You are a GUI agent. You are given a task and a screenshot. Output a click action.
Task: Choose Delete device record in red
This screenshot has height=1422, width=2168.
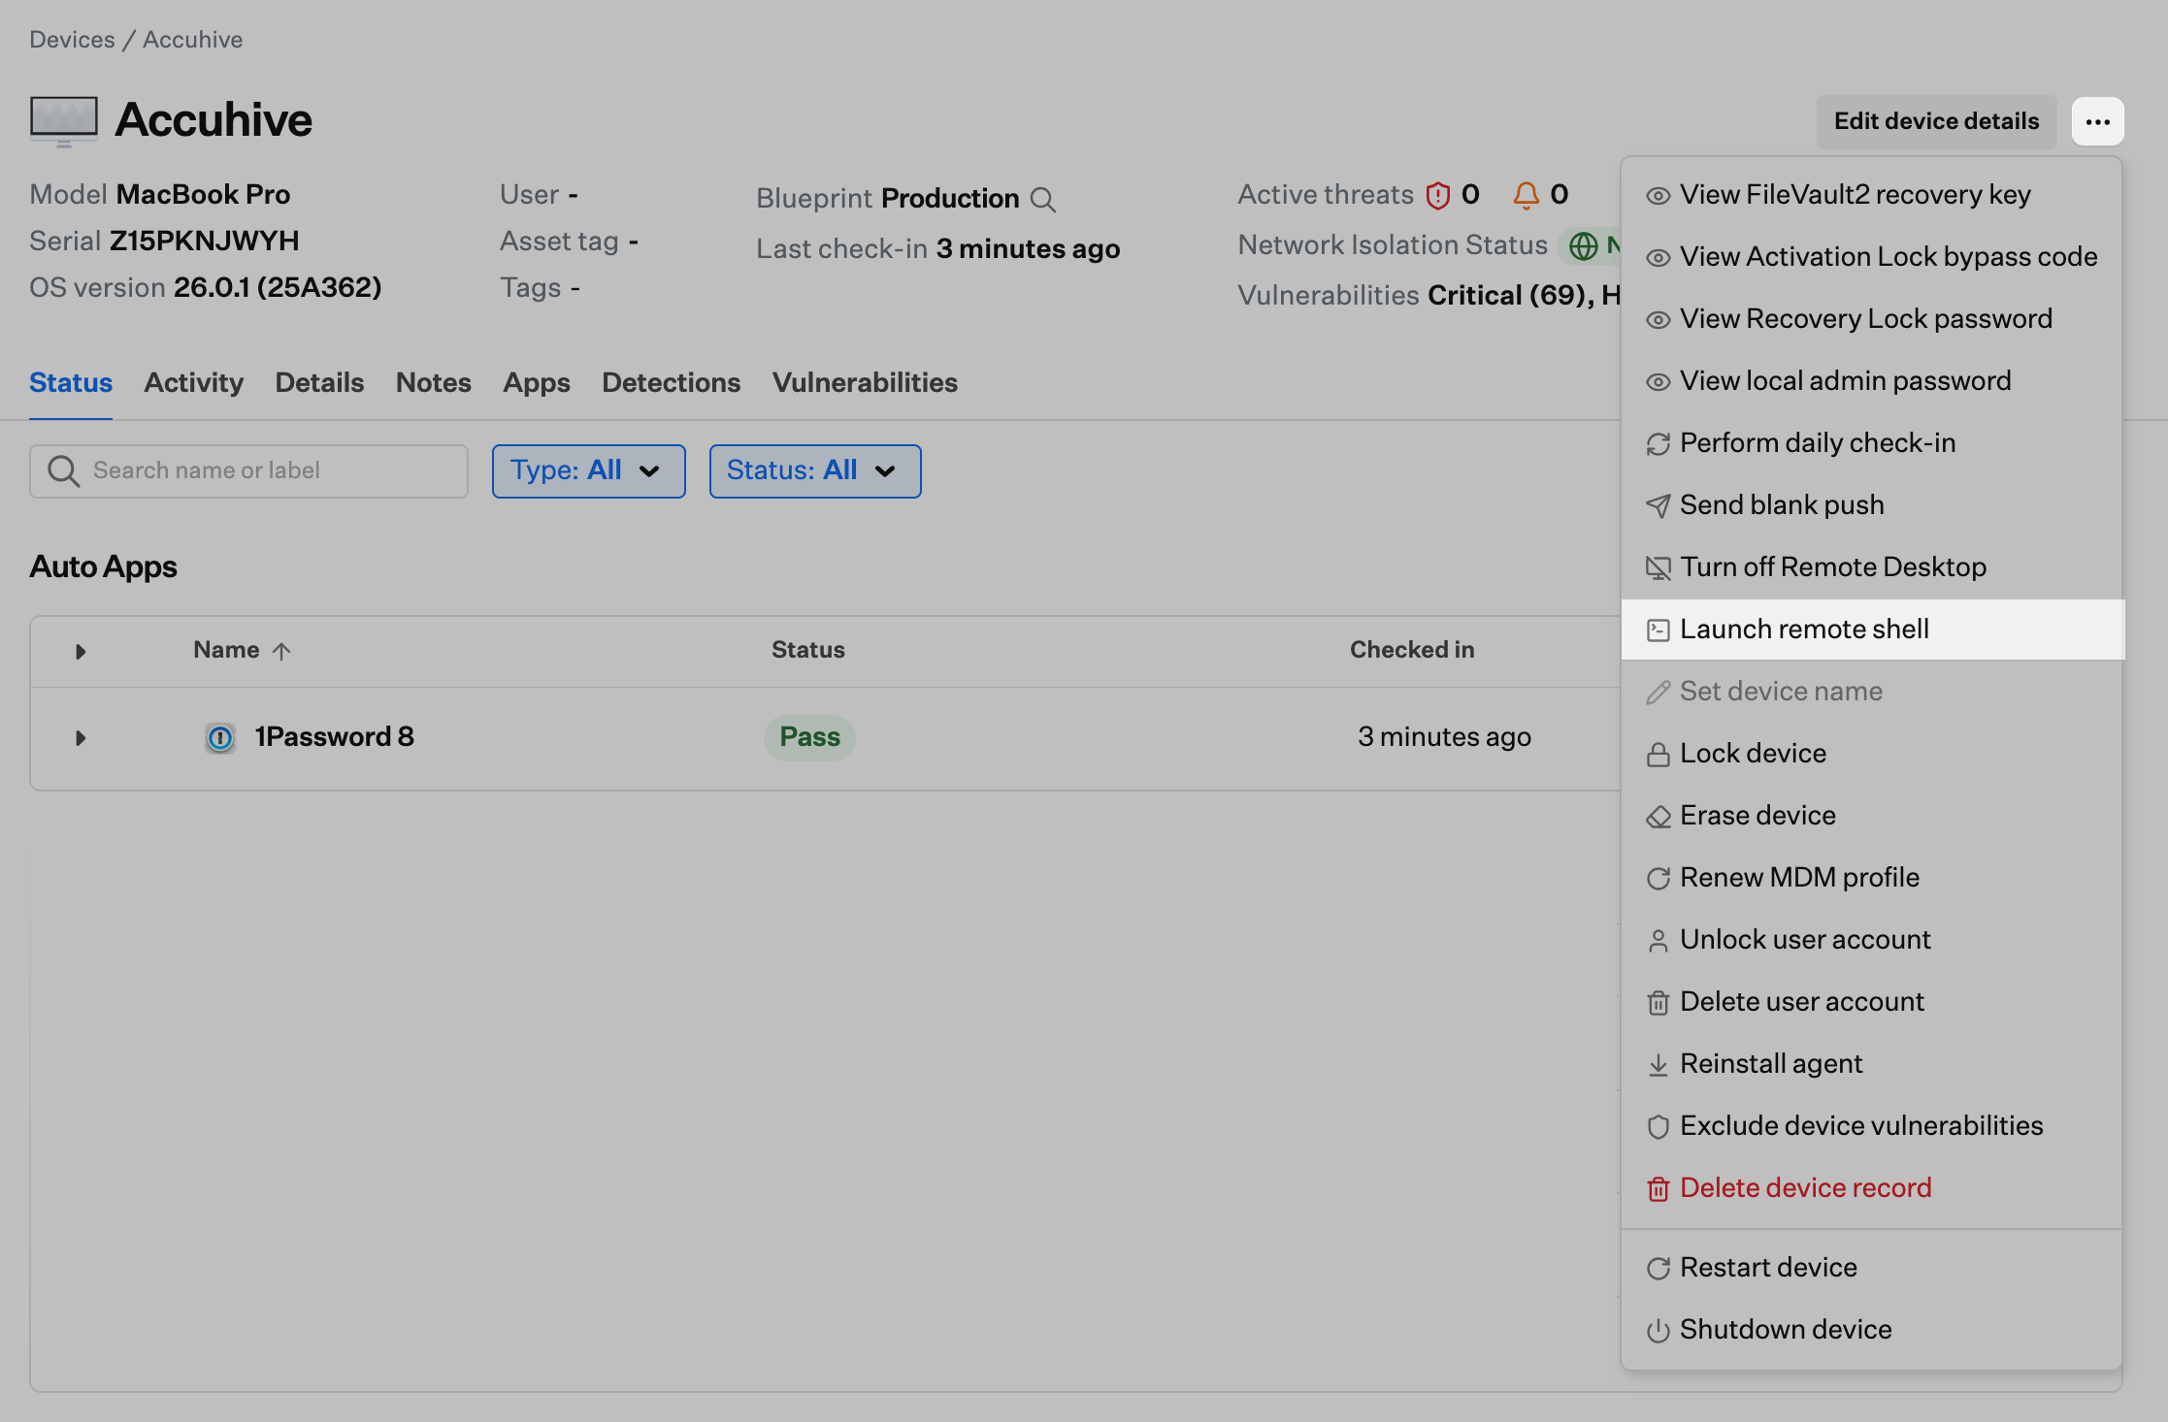[x=1871, y=1188]
